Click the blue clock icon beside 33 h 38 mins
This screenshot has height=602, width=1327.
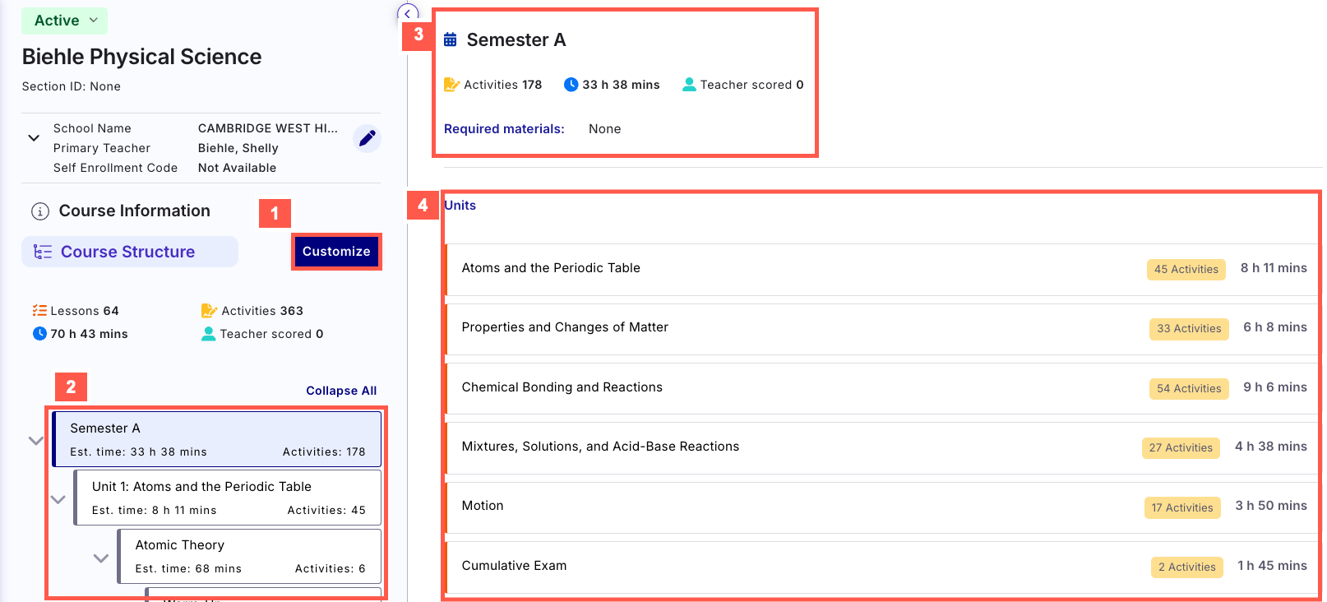[x=571, y=85]
